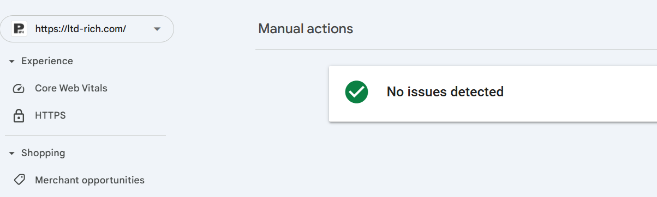This screenshot has height=197, width=657.
Task: Select the No issues detected text
Action: coord(445,92)
